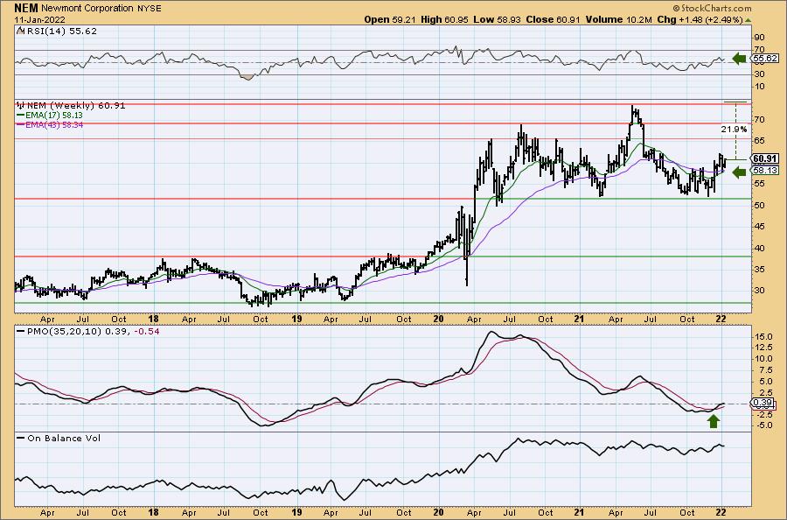Click the 55.62 RSI value tag on right axis
Image resolution: width=787 pixels, height=520 pixels.
pyautogui.click(x=764, y=59)
